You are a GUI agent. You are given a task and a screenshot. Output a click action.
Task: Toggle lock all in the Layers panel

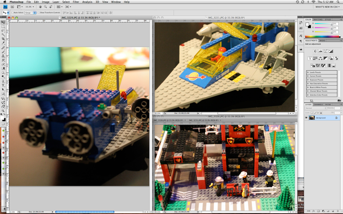pyautogui.click(x=321, y=113)
